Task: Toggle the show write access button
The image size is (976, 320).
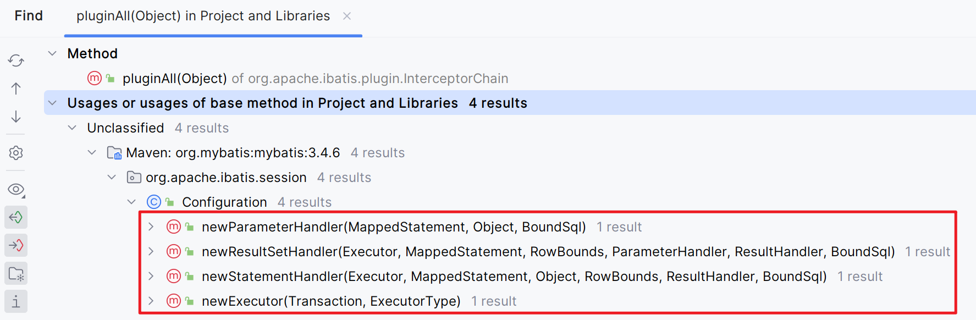Action: 16,245
